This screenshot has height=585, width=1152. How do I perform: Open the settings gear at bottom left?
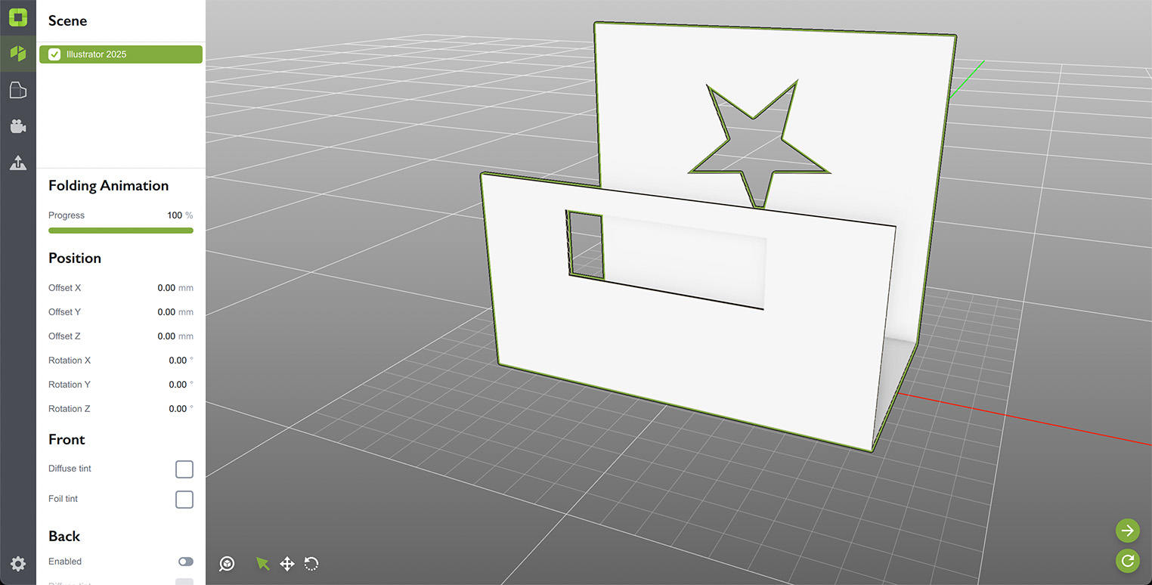pyautogui.click(x=17, y=564)
